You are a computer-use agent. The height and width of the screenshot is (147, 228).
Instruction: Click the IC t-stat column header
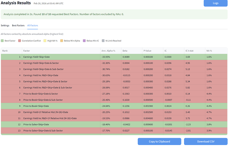190,51
